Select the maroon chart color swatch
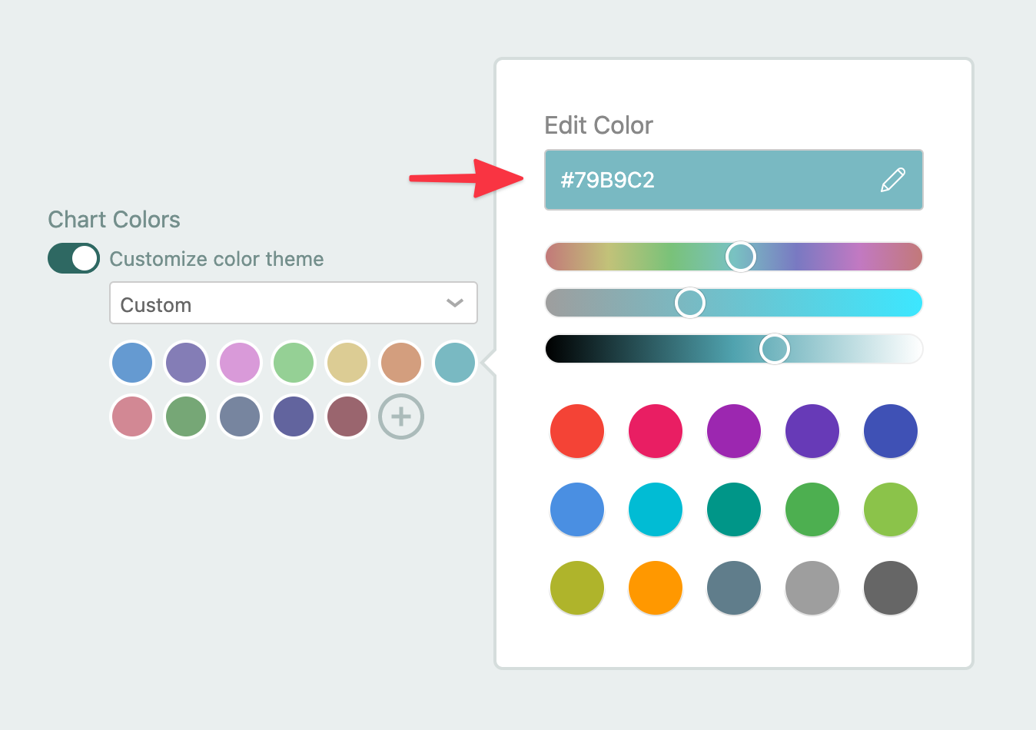 [x=347, y=416]
